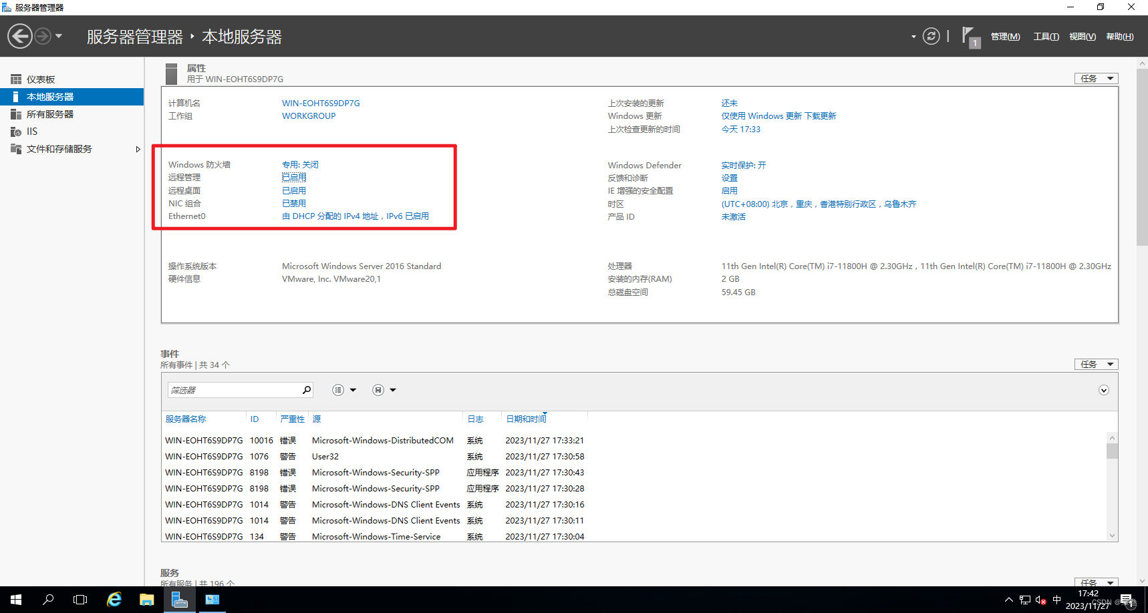Click the WORKGROUP link
1148x613 pixels.
coord(309,116)
